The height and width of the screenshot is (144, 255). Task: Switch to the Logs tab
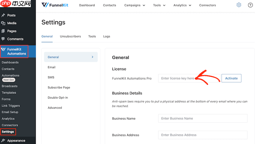click(106, 36)
